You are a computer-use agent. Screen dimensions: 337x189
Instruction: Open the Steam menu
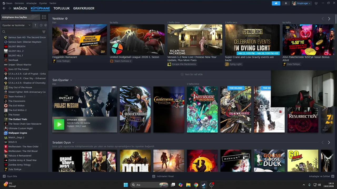click(9, 3)
